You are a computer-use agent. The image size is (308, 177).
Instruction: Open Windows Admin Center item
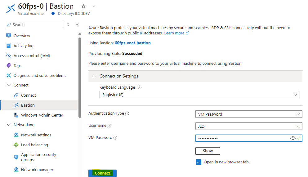coord(42,115)
